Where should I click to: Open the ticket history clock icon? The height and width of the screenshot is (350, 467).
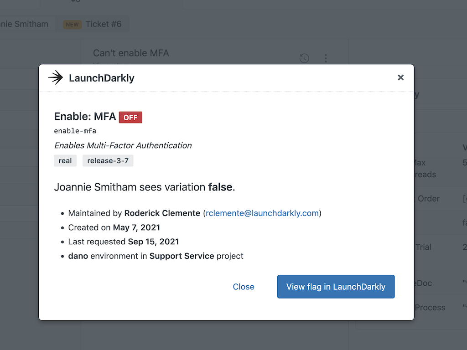(x=304, y=58)
